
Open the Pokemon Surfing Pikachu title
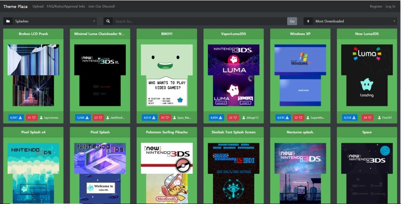[167, 132]
